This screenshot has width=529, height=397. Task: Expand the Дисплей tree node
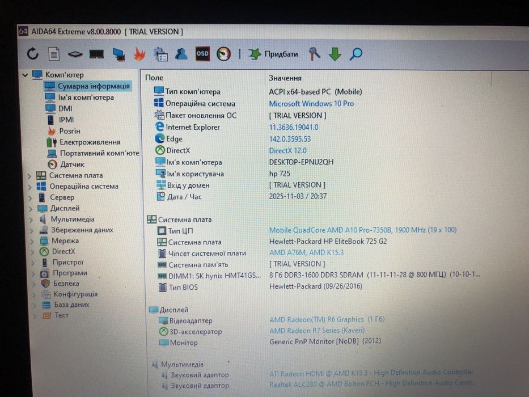[31, 209]
